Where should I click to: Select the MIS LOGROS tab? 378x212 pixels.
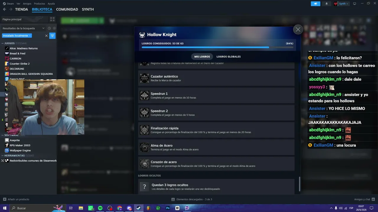click(x=202, y=57)
